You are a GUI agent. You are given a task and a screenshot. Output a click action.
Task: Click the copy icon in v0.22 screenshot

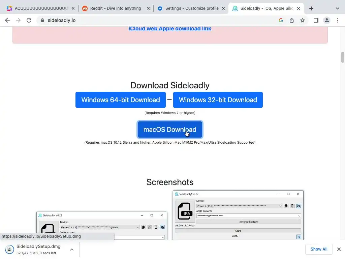pyautogui.click(x=286, y=206)
